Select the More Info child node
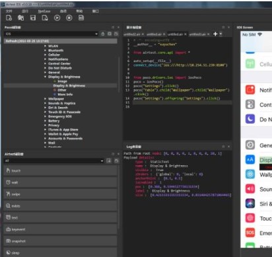This screenshot has width=272, height=257. coord(65,94)
